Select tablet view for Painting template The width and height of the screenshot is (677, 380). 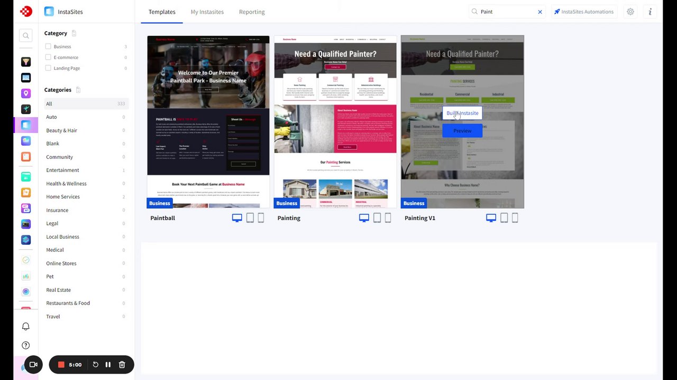point(377,218)
